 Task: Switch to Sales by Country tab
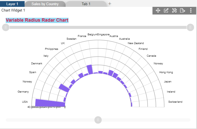click(x=45, y=4)
